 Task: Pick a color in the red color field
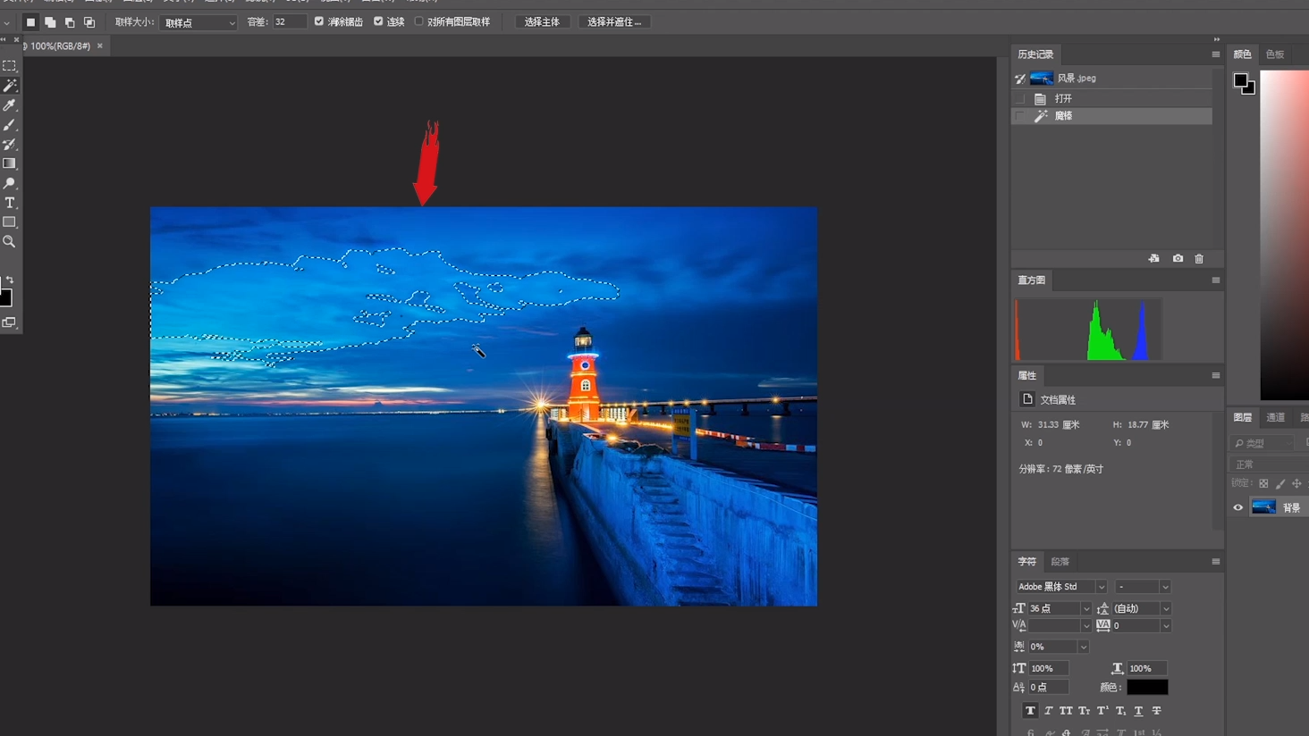(x=1285, y=234)
